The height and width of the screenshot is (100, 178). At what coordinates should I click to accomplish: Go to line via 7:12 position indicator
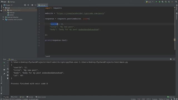tap(139, 99)
